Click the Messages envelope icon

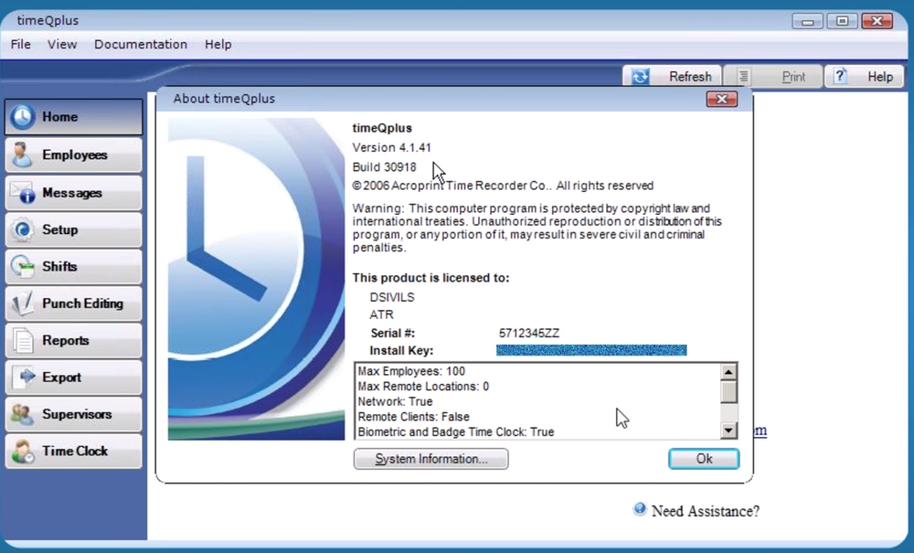coord(22,192)
